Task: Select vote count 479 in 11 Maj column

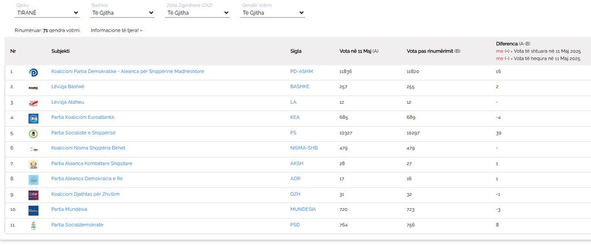Action: [x=343, y=148]
